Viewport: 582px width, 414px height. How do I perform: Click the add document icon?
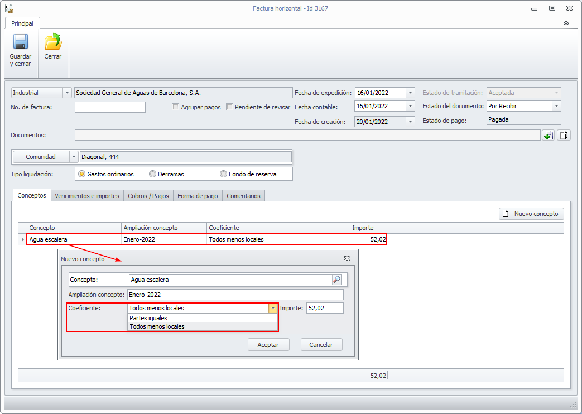coord(549,135)
